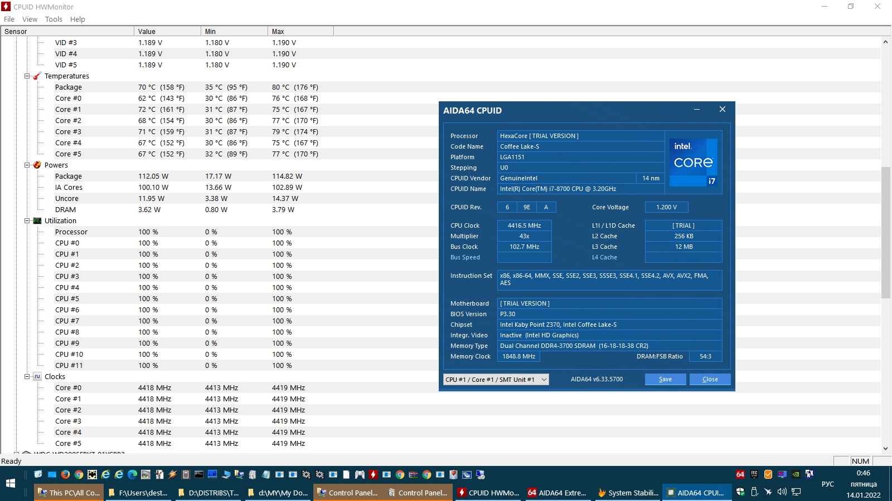
Task: Click the Temperatures thermometer icon
Action: tap(37, 76)
